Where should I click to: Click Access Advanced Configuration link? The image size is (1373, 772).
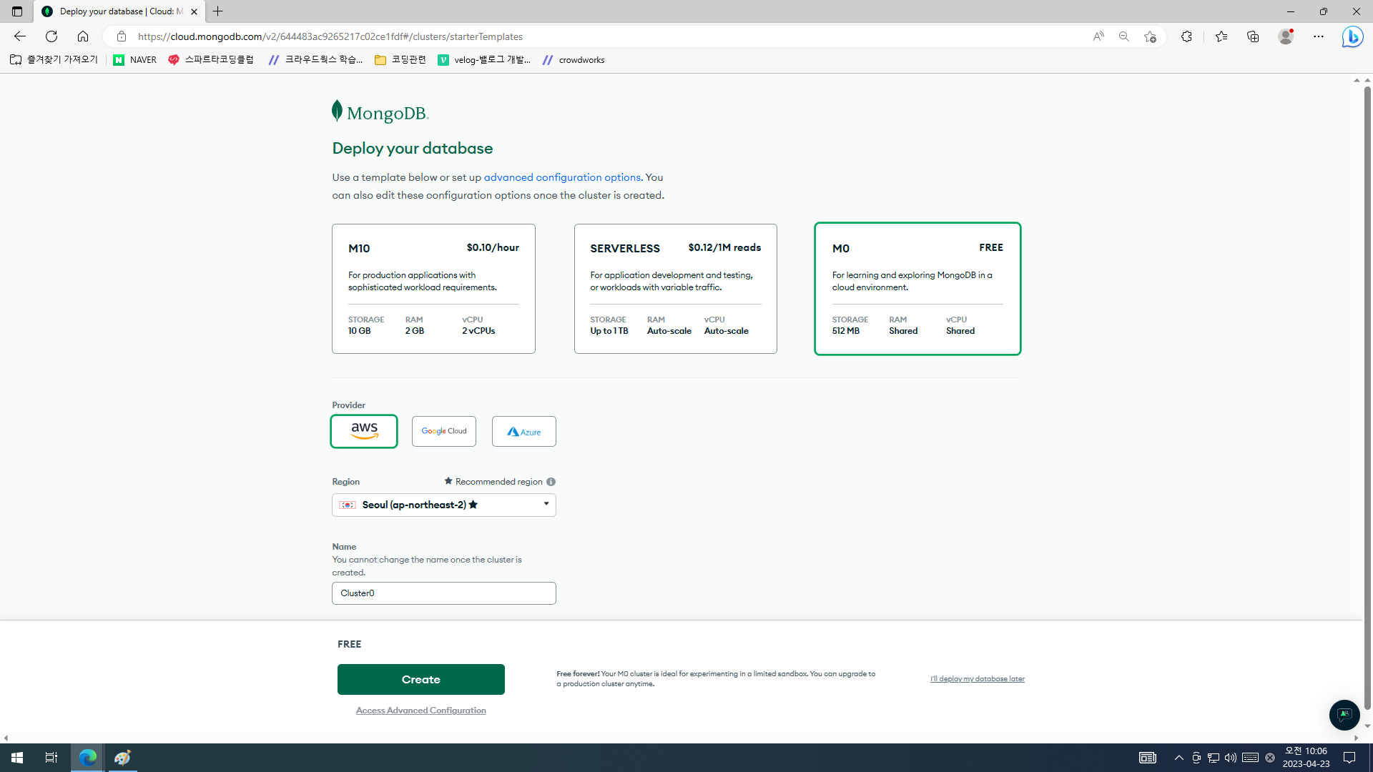pyautogui.click(x=421, y=711)
